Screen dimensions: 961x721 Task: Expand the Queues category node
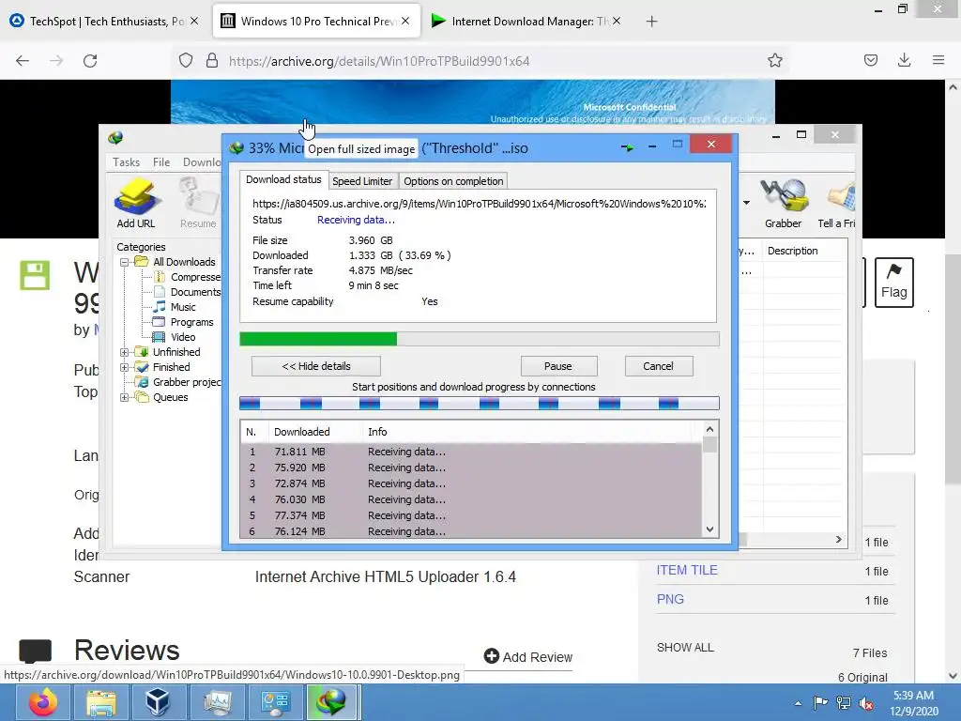click(x=125, y=397)
